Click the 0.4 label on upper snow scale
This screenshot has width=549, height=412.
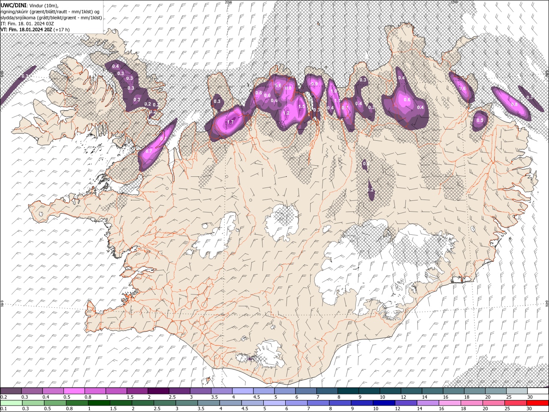(x=46, y=397)
